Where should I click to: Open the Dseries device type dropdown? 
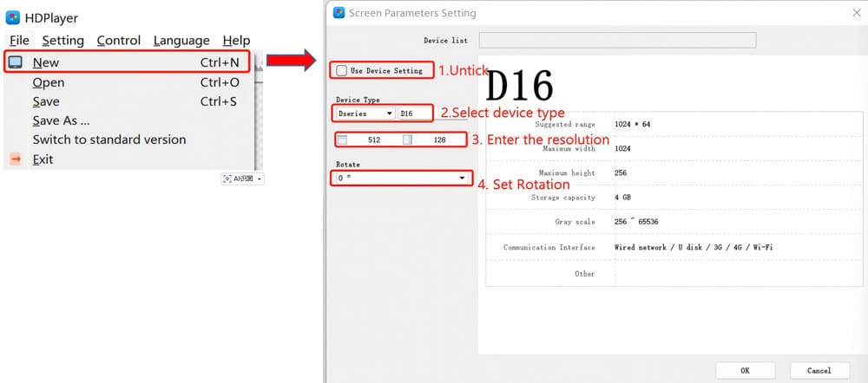[x=365, y=114]
